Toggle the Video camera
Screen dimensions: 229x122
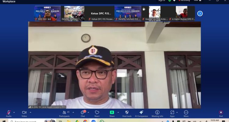tap(24, 113)
